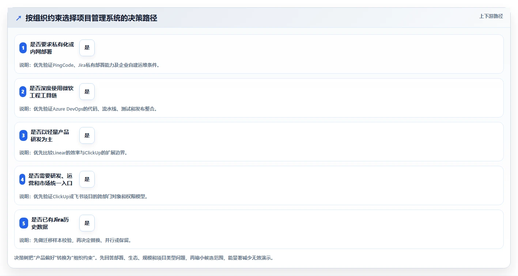Select question text 是否要求私有化或内网部署

[x=52, y=48]
